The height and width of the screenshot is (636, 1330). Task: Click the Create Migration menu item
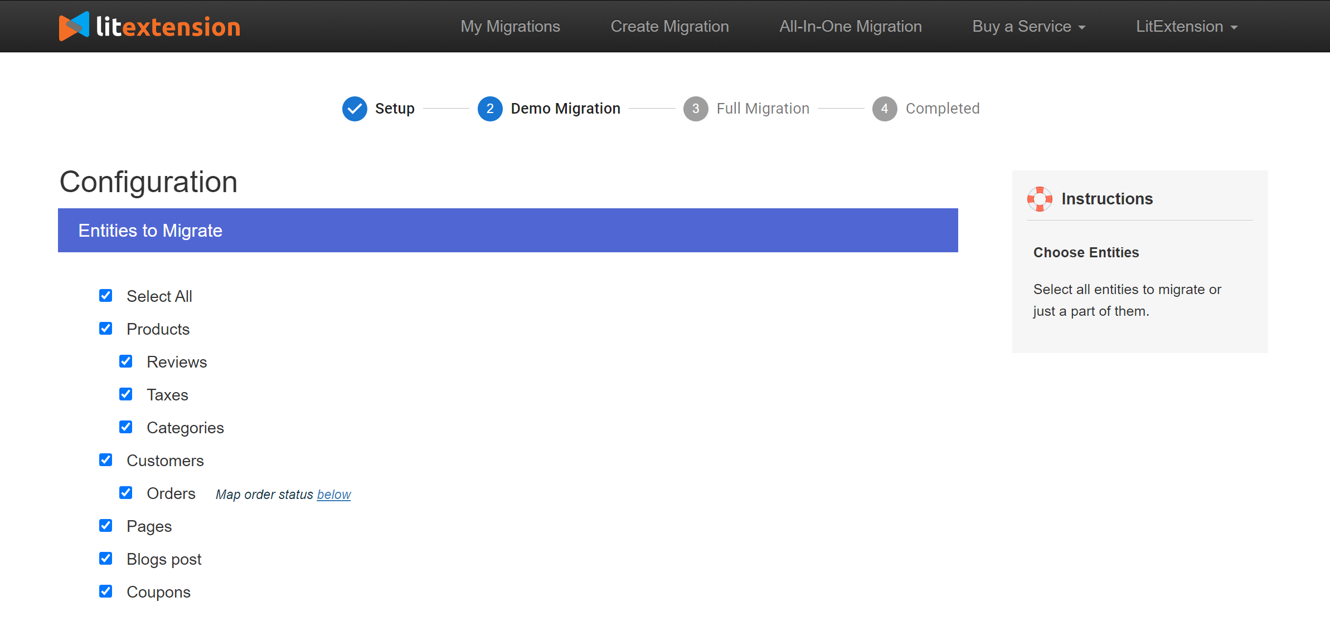point(670,26)
